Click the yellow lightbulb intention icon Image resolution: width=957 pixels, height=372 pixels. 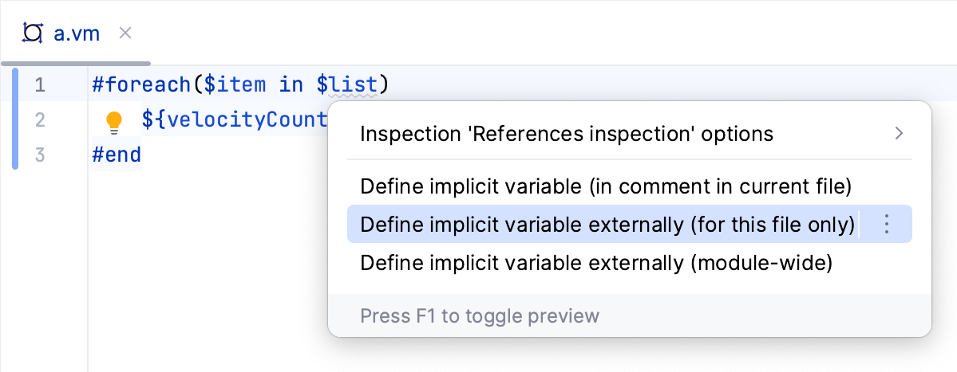(114, 121)
